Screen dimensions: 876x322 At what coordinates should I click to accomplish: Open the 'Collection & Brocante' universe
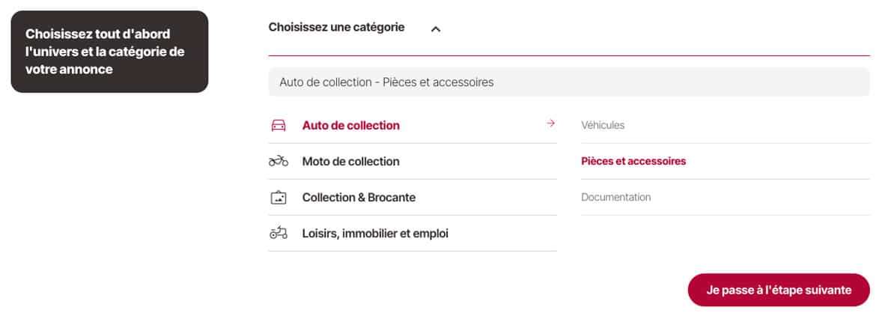[359, 198]
